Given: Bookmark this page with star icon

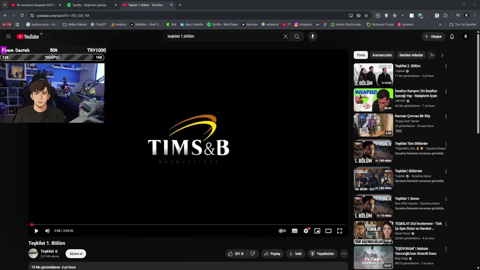Looking at the screenshot, I should click(366, 15).
